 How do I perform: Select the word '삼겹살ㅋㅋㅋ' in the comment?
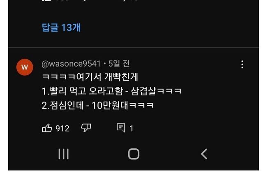156,91
